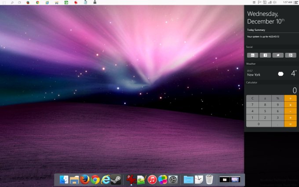299x187 pixels.
Task: Toggle the notification sidebar list icon
Action: coord(295,2)
